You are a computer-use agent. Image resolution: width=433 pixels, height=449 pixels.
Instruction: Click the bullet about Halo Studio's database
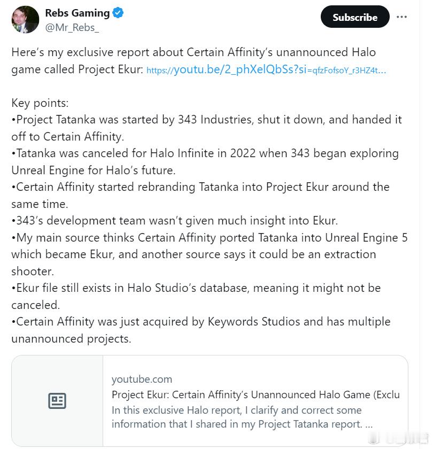[x=196, y=296]
